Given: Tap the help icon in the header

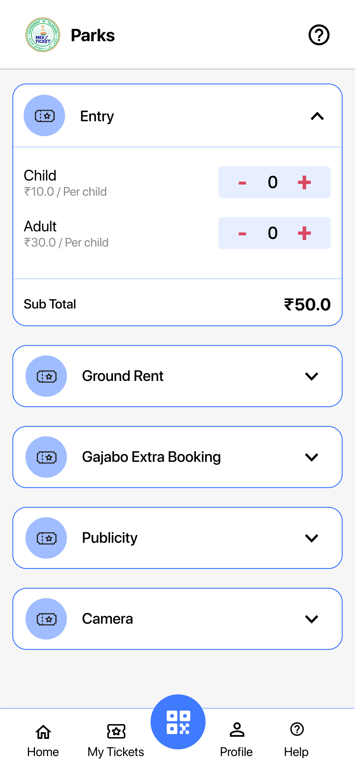Looking at the screenshot, I should tap(319, 35).
